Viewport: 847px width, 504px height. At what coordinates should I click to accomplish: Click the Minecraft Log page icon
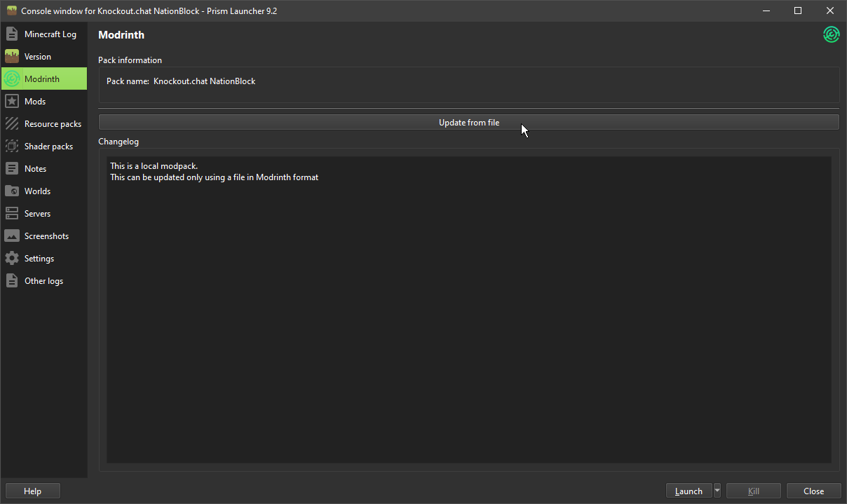pos(12,34)
